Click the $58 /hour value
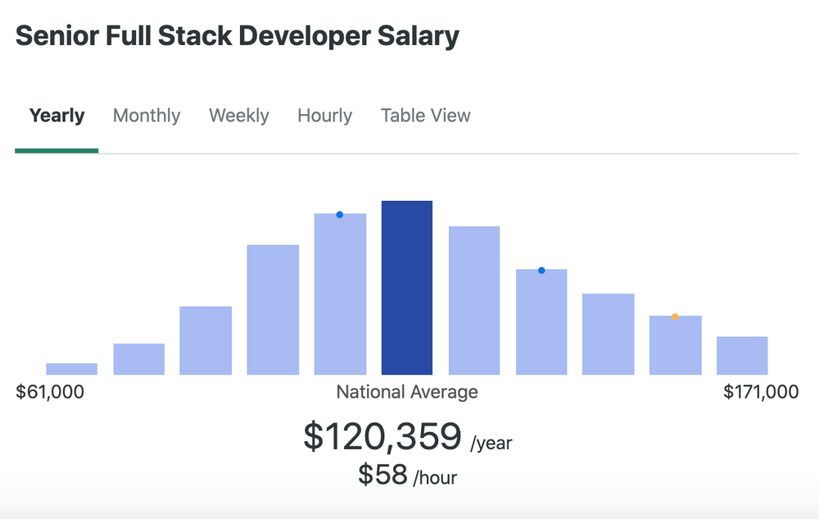 [x=407, y=475]
